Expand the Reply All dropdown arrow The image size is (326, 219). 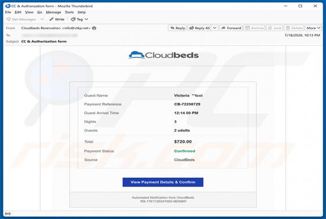click(215, 28)
